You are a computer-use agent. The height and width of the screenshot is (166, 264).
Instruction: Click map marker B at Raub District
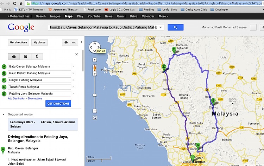tap(213, 102)
